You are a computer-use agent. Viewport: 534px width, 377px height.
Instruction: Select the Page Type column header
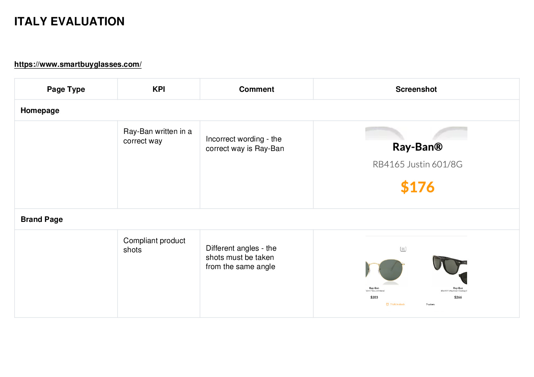pyautogui.click(x=66, y=89)
